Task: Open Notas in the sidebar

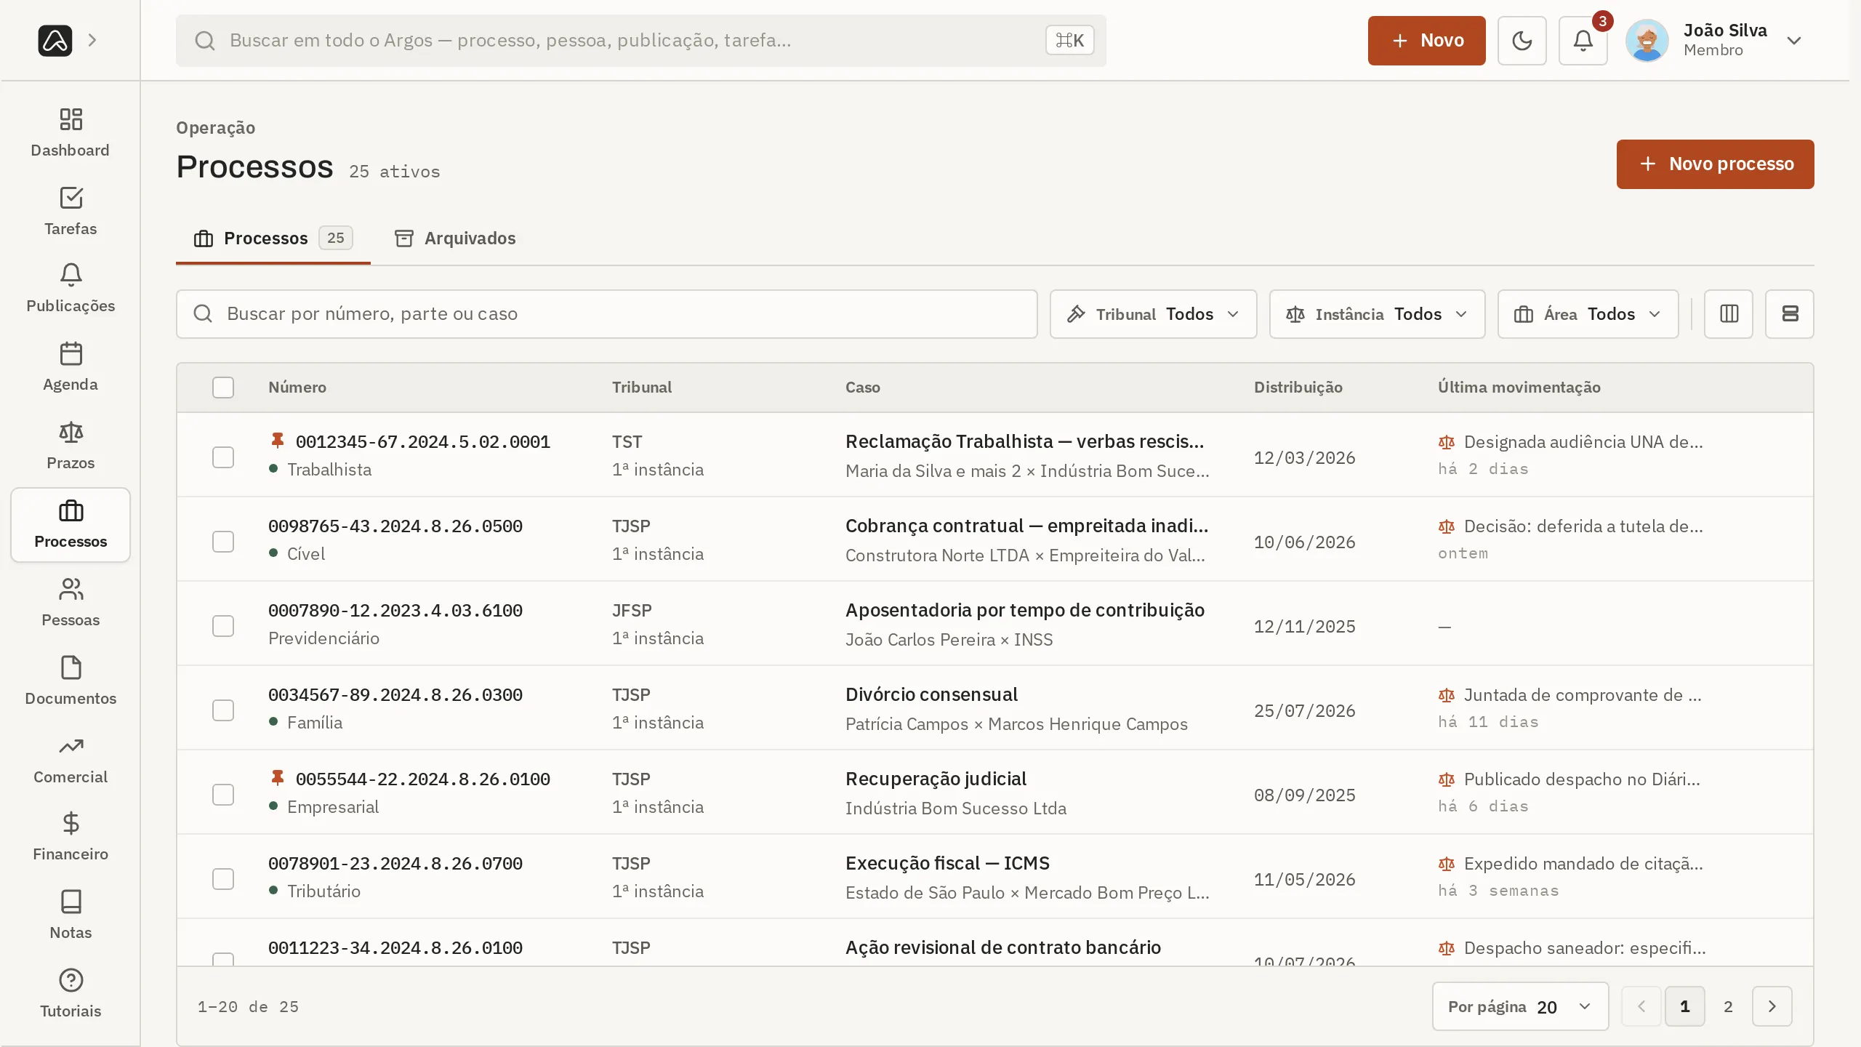Action: 71,915
